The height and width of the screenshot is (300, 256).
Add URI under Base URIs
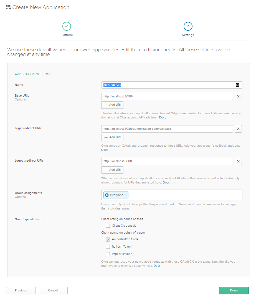coord(112,105)
